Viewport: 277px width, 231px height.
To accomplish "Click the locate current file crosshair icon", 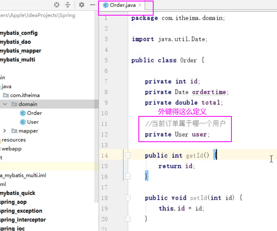I will pyautogui.click(x=57, y=5).
